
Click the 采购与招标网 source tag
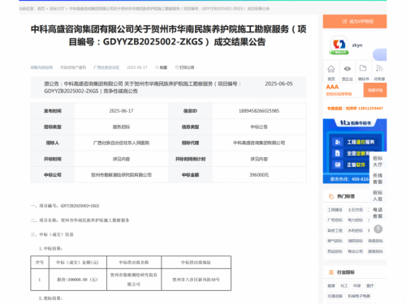pos(41,67)
